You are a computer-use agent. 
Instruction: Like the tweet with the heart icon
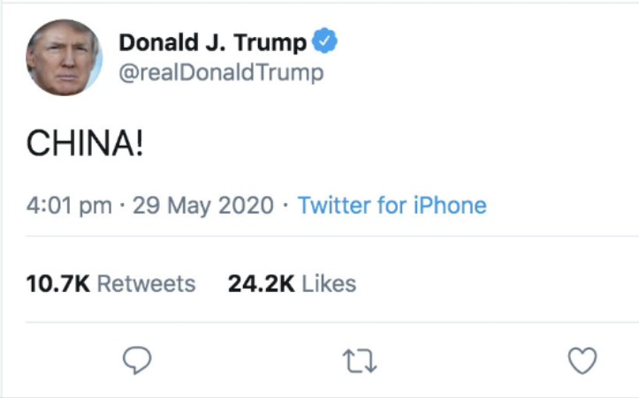(x=582, y=360)
